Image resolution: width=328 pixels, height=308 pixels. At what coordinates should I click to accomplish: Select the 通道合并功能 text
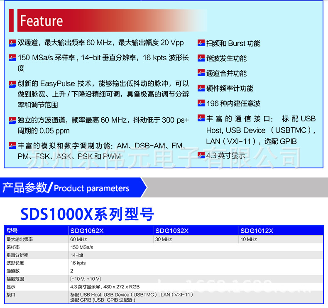coord(227,73)
